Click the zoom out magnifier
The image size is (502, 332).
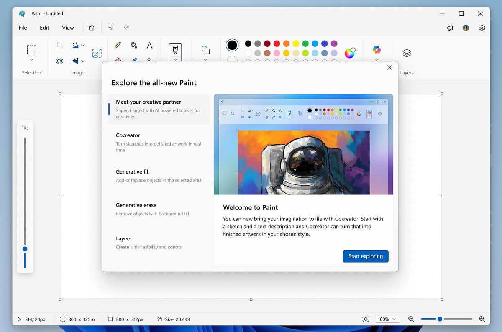[x=411, y=319]
